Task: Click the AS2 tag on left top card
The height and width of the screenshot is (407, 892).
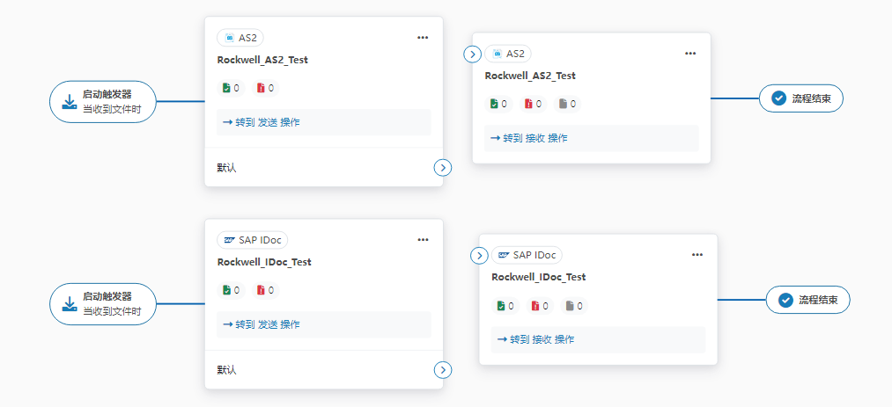Action: [x=240, y=38]
